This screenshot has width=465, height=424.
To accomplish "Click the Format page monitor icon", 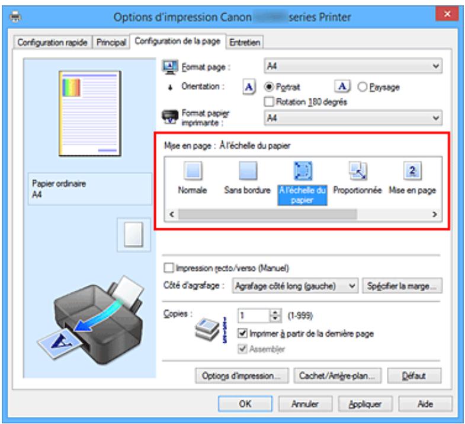I will click(x=170, y=67).
